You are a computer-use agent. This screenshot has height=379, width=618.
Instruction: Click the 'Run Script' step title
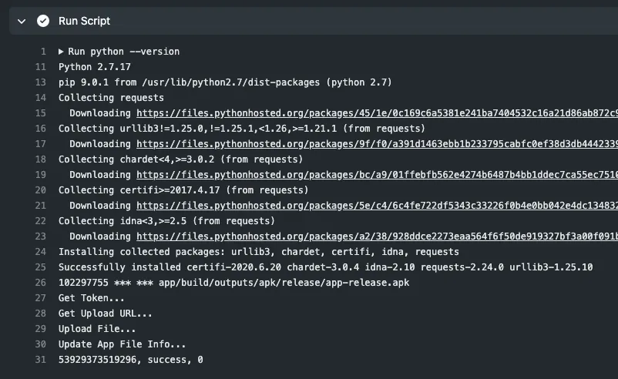point(84,21)
